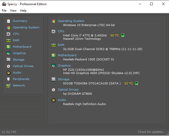Click the RAM stick icon in sidebar
169x136 pixels.
pos(8,41)
